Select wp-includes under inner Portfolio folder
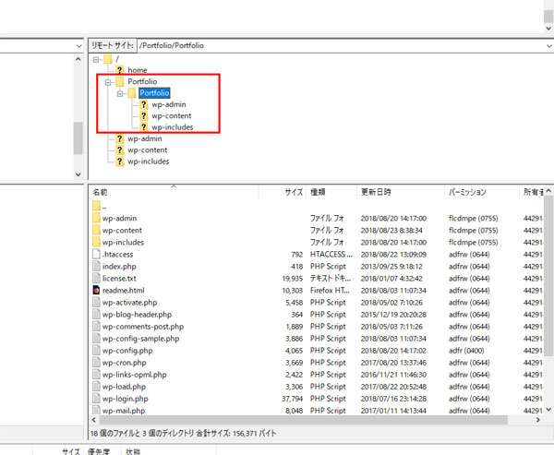The width and height of the screenshot is (554, 455). pyautogui.click(x=173, y=127)
